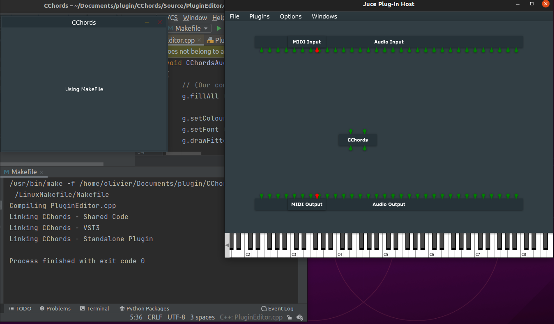Click the editor horizontal scrollbar
The image size is (554, 324).
coord(183,153)
